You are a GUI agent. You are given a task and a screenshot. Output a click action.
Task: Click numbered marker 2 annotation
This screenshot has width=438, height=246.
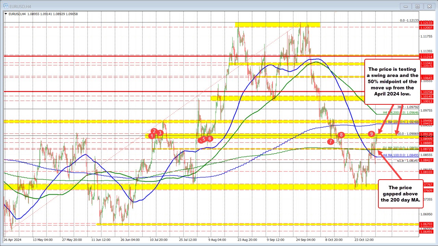[154, 131]
